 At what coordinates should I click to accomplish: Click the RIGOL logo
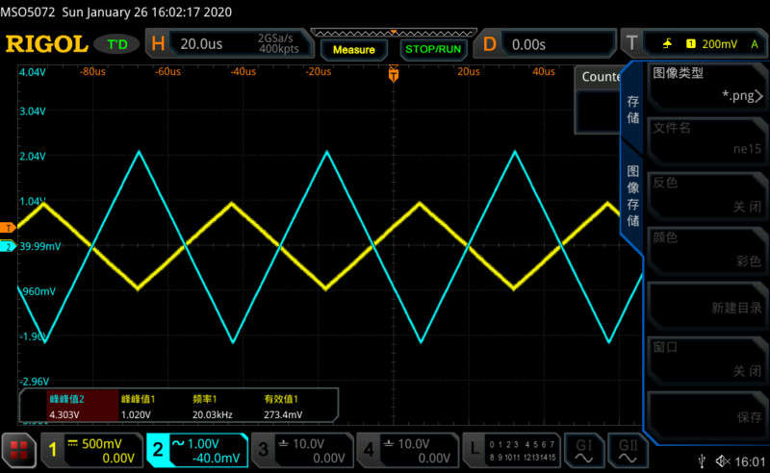46,44
